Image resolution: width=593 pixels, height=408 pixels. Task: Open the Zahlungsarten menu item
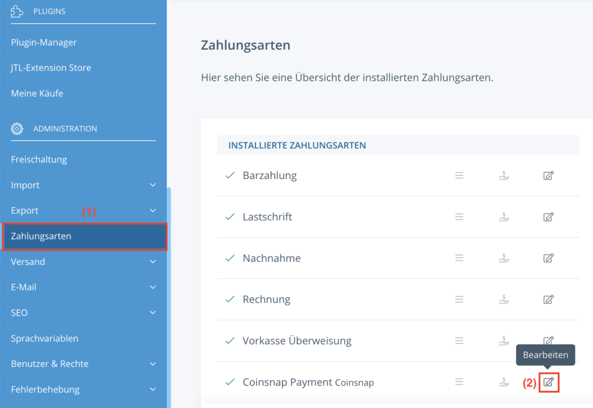click(41, 236)
